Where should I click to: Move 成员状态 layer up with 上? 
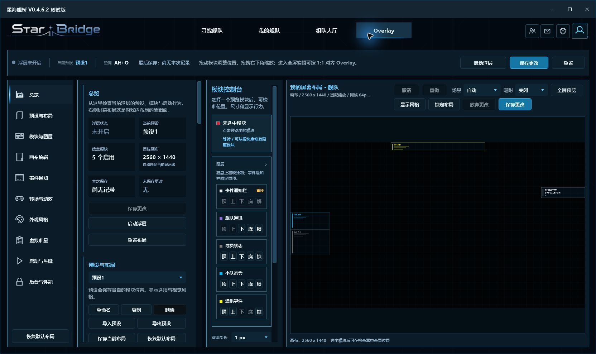(233, 257)
